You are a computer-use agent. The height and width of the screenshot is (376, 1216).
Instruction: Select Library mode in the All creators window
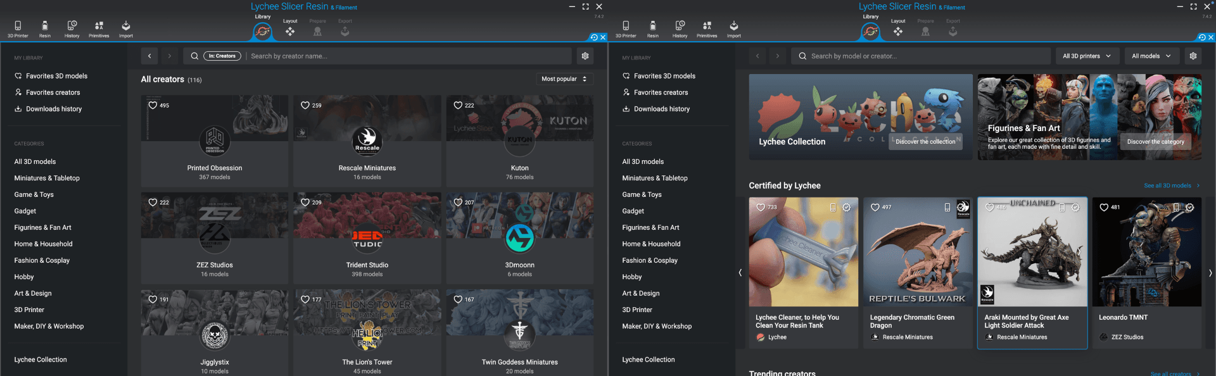click(262, 27)
